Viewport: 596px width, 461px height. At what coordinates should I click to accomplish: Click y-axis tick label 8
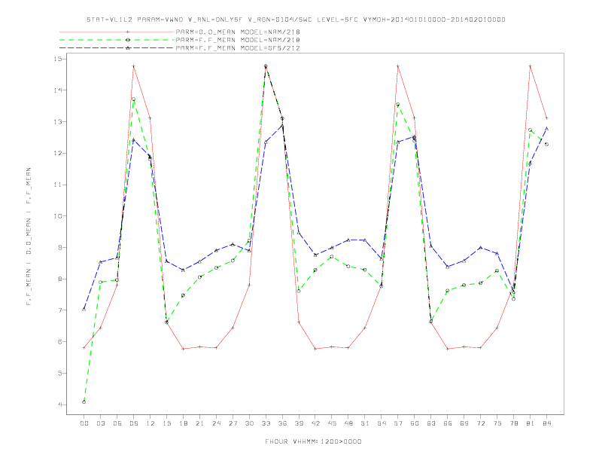pyautogui.click(x=59, y=279)
